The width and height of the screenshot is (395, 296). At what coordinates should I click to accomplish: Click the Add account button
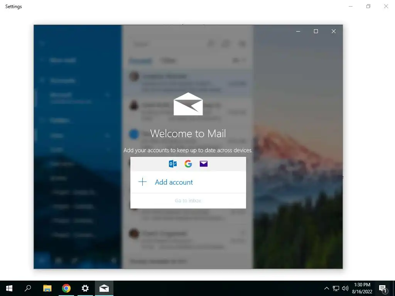(188, 182)
